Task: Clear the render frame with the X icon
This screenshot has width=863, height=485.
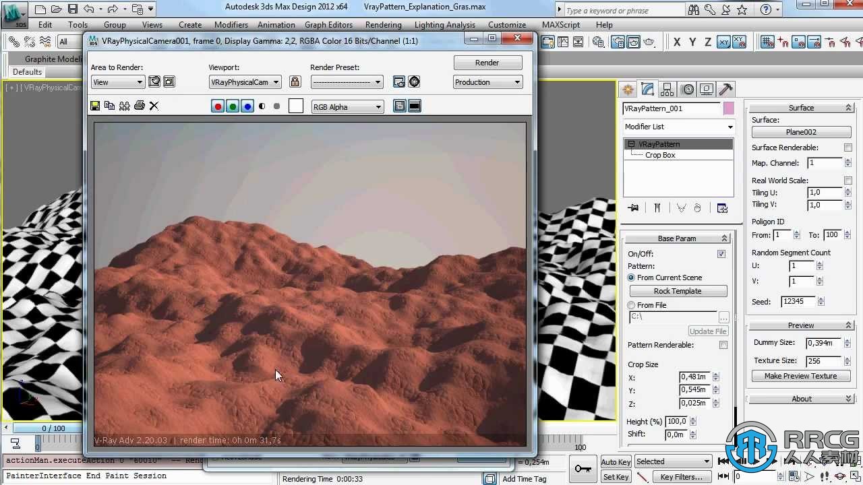Action: click(154, 106)
